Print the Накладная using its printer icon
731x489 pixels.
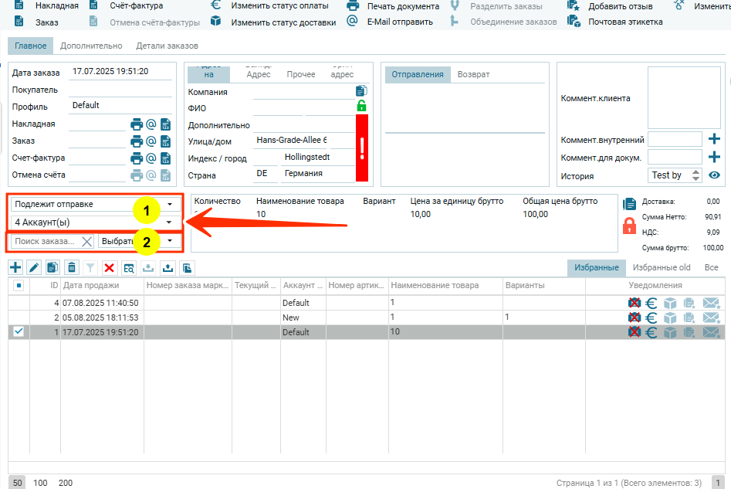[137, 124]
